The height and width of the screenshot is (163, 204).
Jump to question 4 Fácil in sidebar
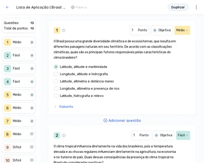[x=19, y=81]
